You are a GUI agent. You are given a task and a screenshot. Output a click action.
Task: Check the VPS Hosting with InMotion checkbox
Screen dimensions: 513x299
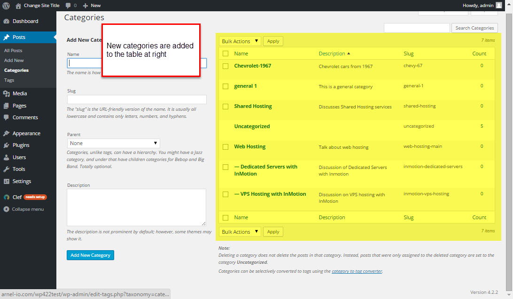point(225,194)
